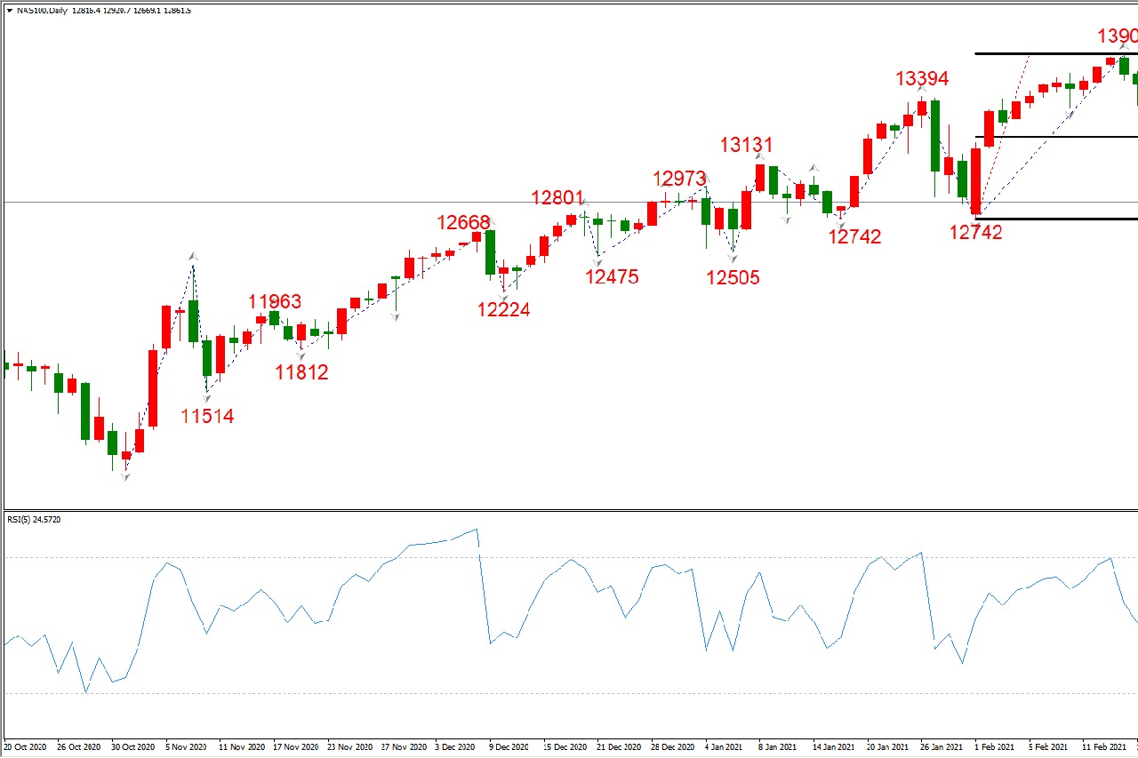Select the 11963 swing high label
Viewport: 1138px width, 758px height.
275,302
